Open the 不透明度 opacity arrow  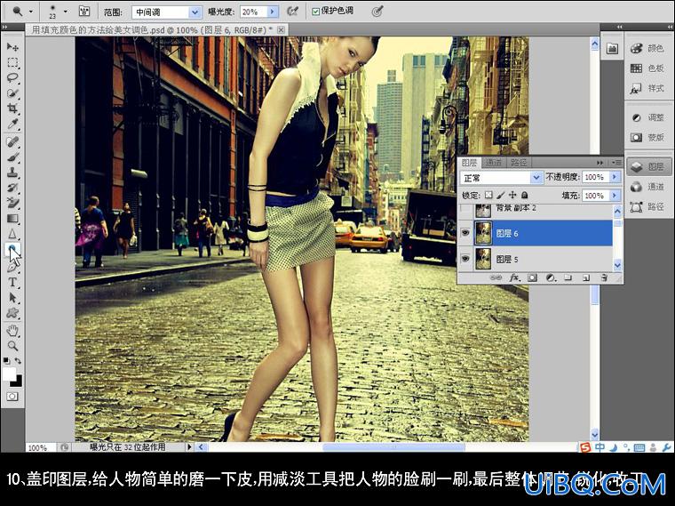point(615,177)
